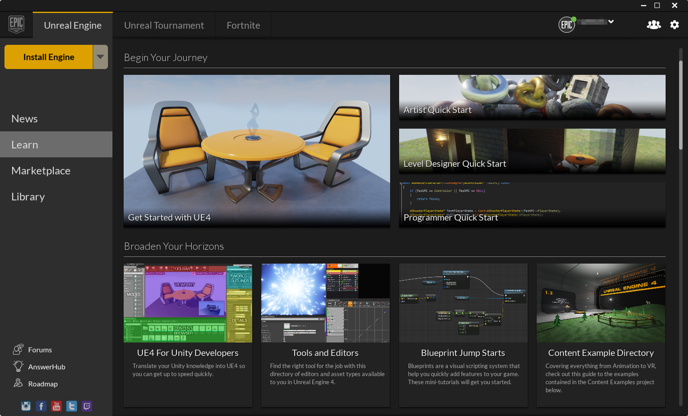Image resolution: width=688 pixels, height=416 pixels.
Task: Open the YouTube social icon
Action: click(56, 406)
